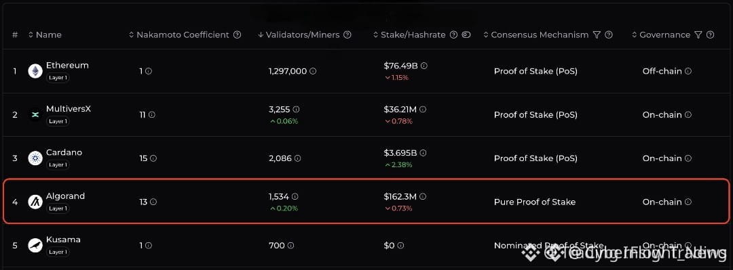The width and height of the screenshot is (733, 270).
Task: Click the Algorand logo icon
Action: tap(35, 202)
